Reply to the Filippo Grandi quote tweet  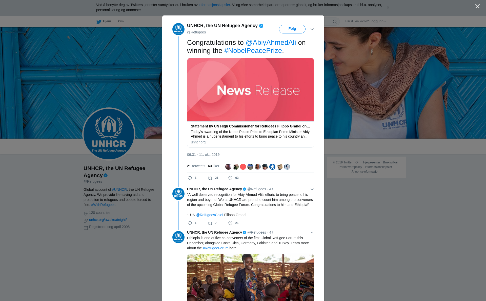point(190,223)
